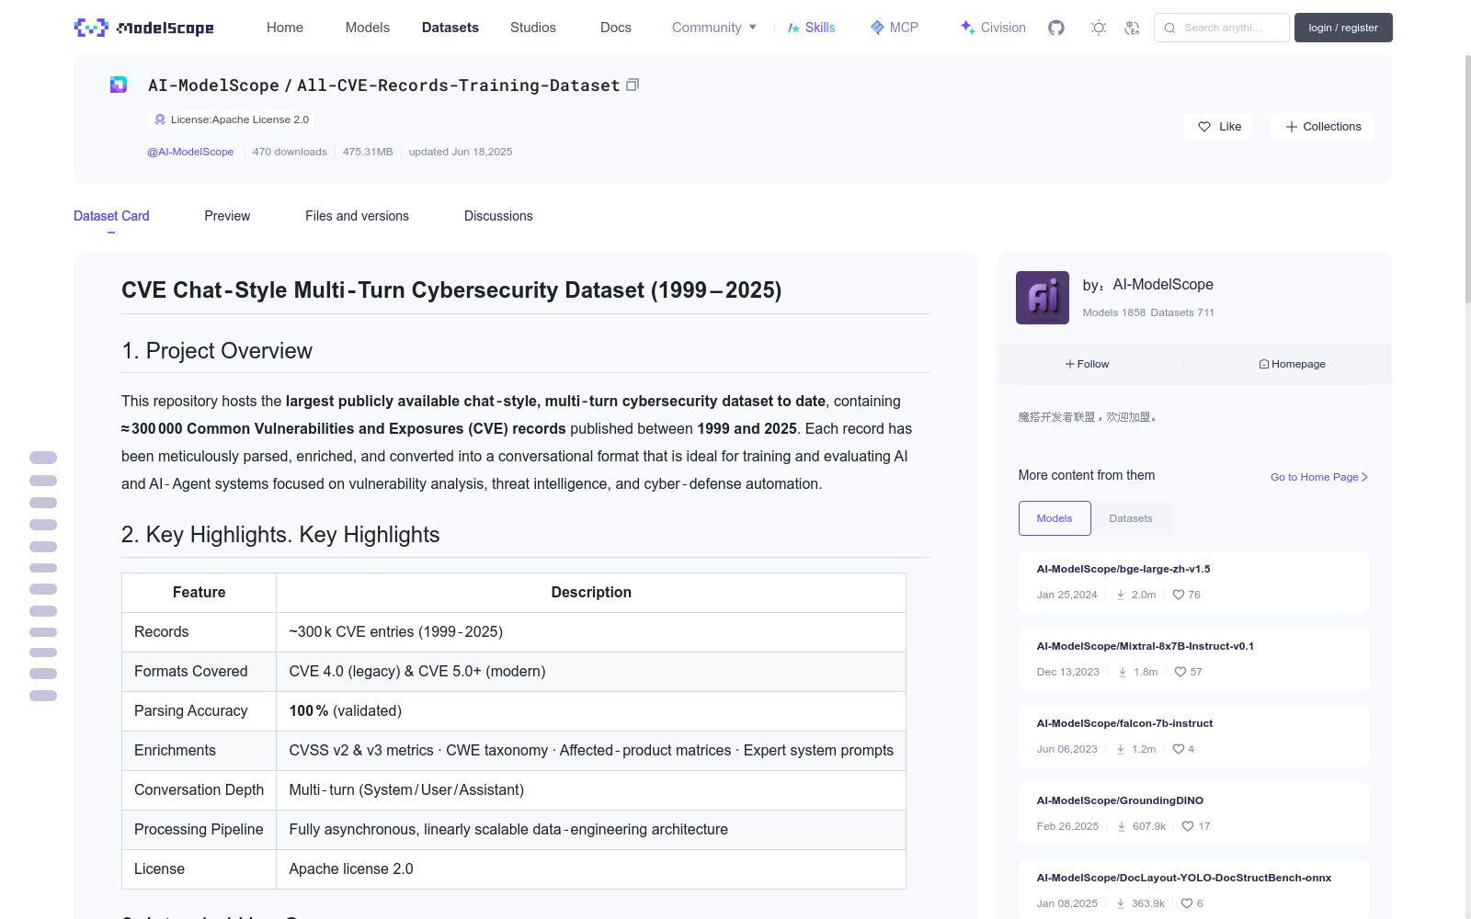Click the login / register button
1471x919 pixels.
pos(1343,28)
